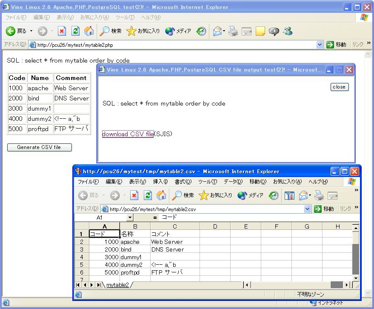Click 名称 header cell B1
Viewport: 374px width, 309px height.
click(135, 234)
